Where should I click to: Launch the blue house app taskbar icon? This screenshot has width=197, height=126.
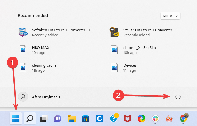(x=100, y=118)
